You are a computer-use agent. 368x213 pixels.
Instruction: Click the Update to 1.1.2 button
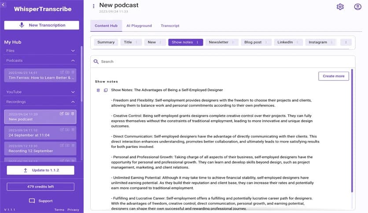point(40,170)
